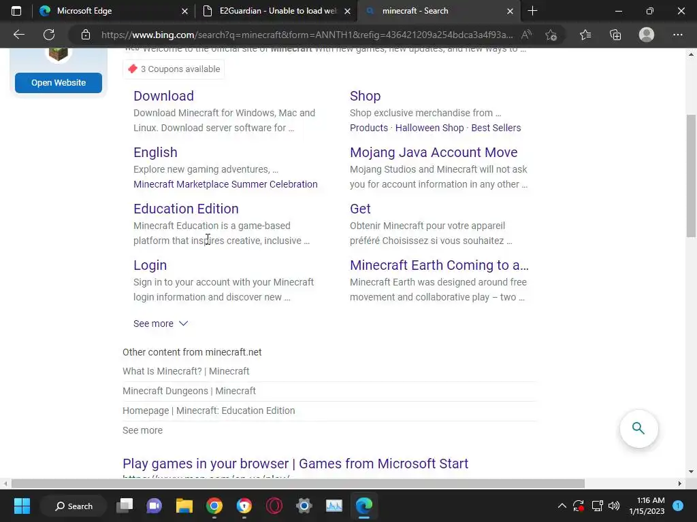This screenshot has width=697, height=522.
Task: Open the Best Sellers sublink
Action: click(496, 128)
